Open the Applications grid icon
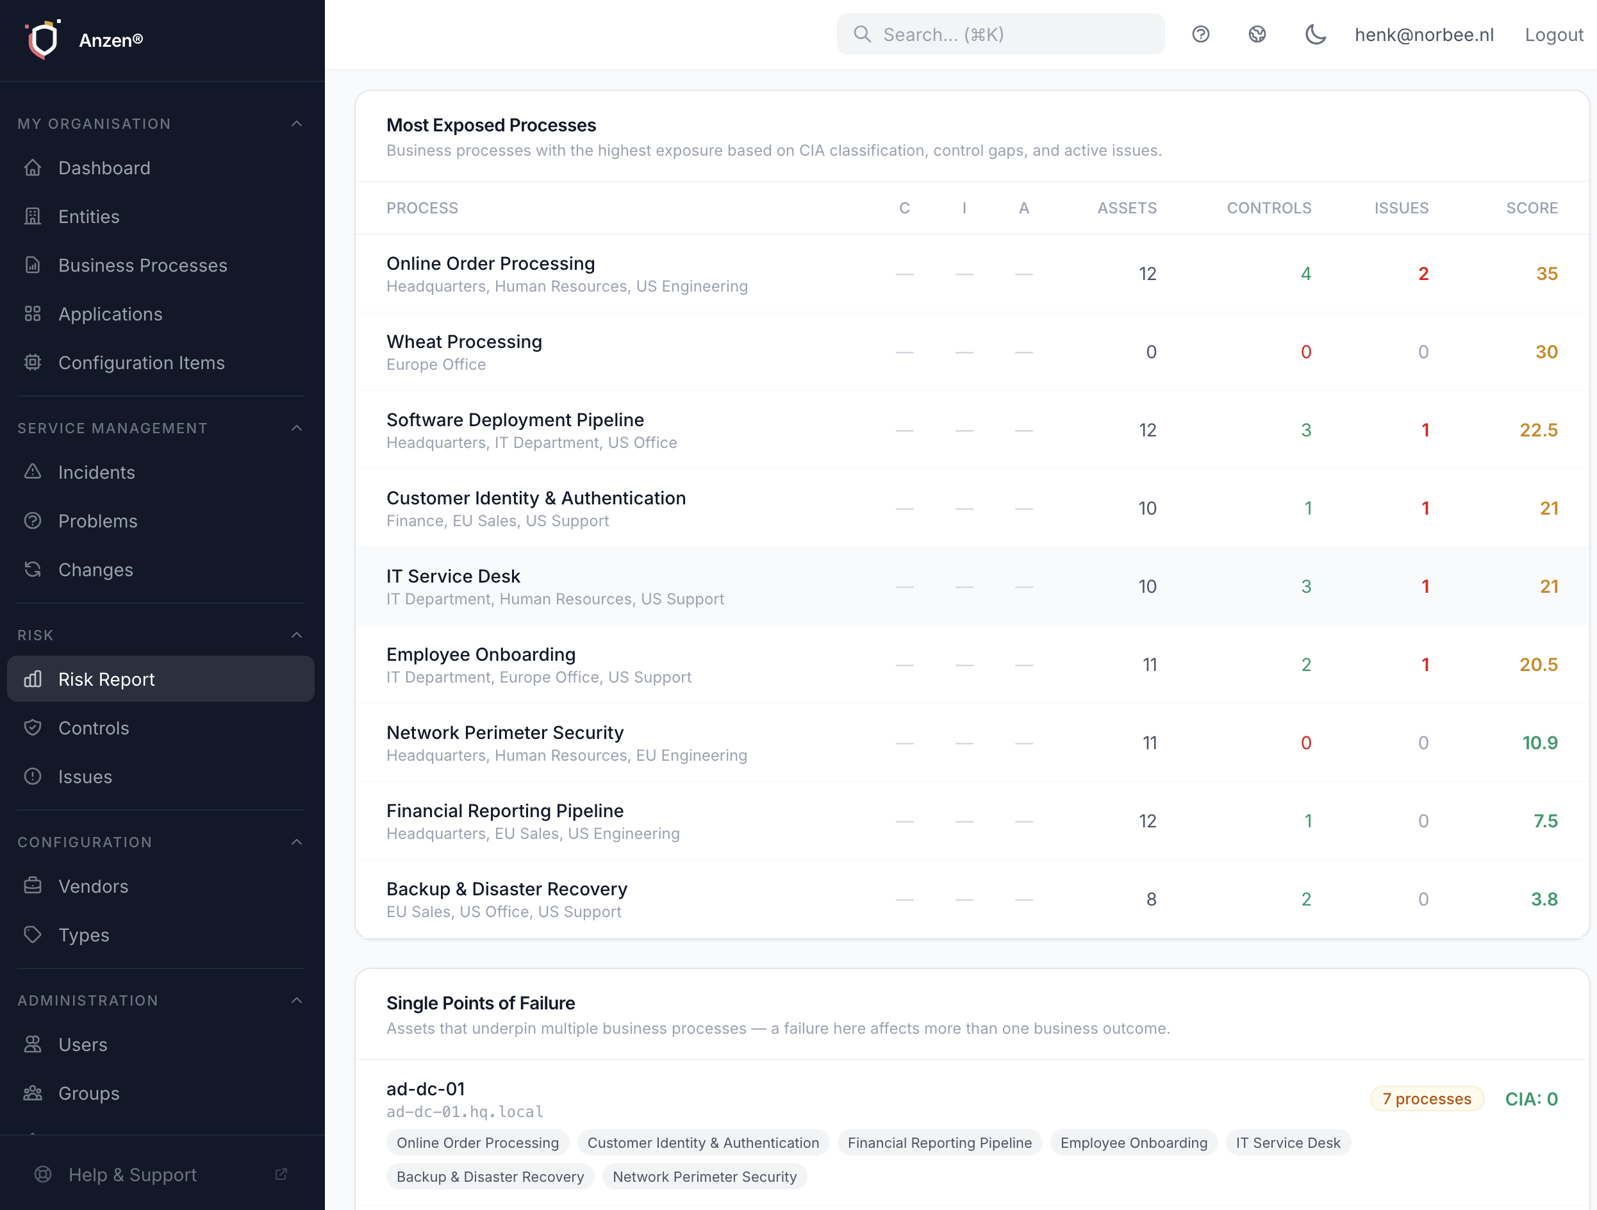 [x=33, y=313]
